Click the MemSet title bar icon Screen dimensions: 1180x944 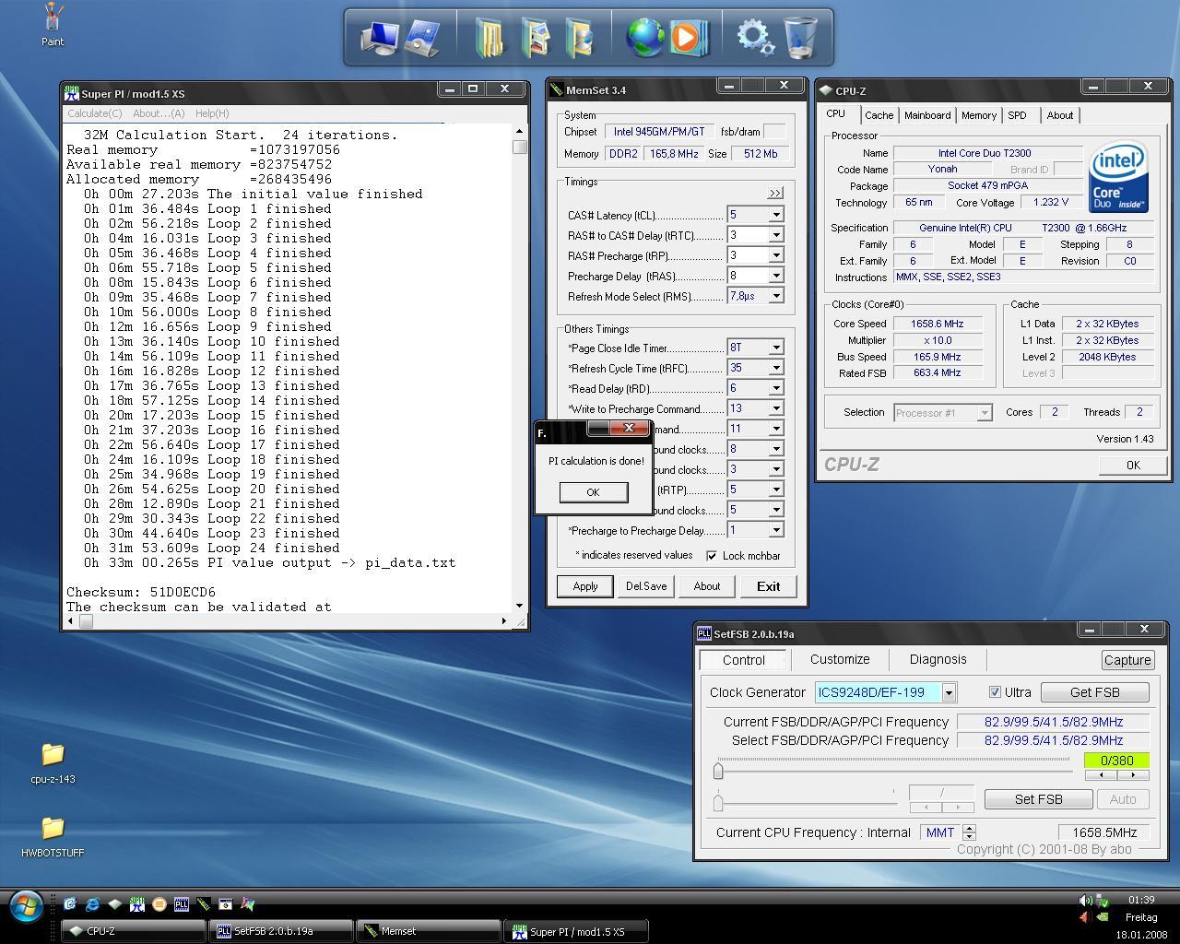pos(556,89)
